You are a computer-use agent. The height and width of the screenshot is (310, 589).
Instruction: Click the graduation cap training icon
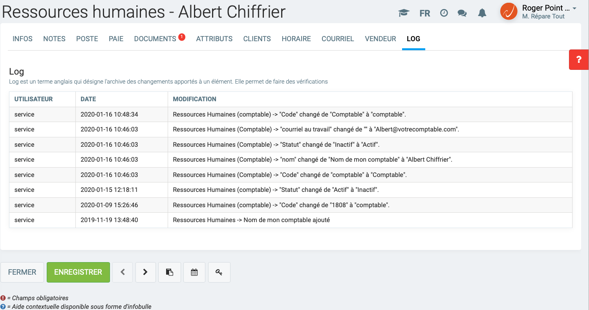click(x=404, y=13)
